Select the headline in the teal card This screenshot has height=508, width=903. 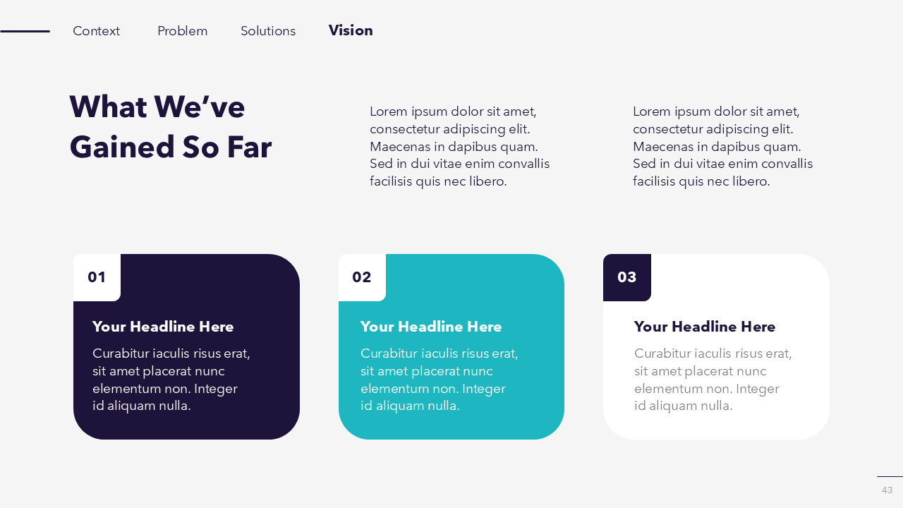coord(431,327)
